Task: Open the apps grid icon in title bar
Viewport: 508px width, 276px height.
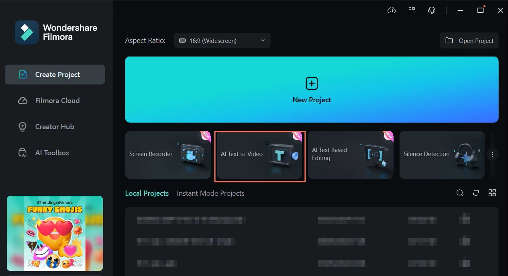Action: (x=412, y=10)
